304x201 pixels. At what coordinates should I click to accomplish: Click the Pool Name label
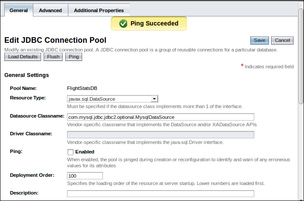[23, 88]
